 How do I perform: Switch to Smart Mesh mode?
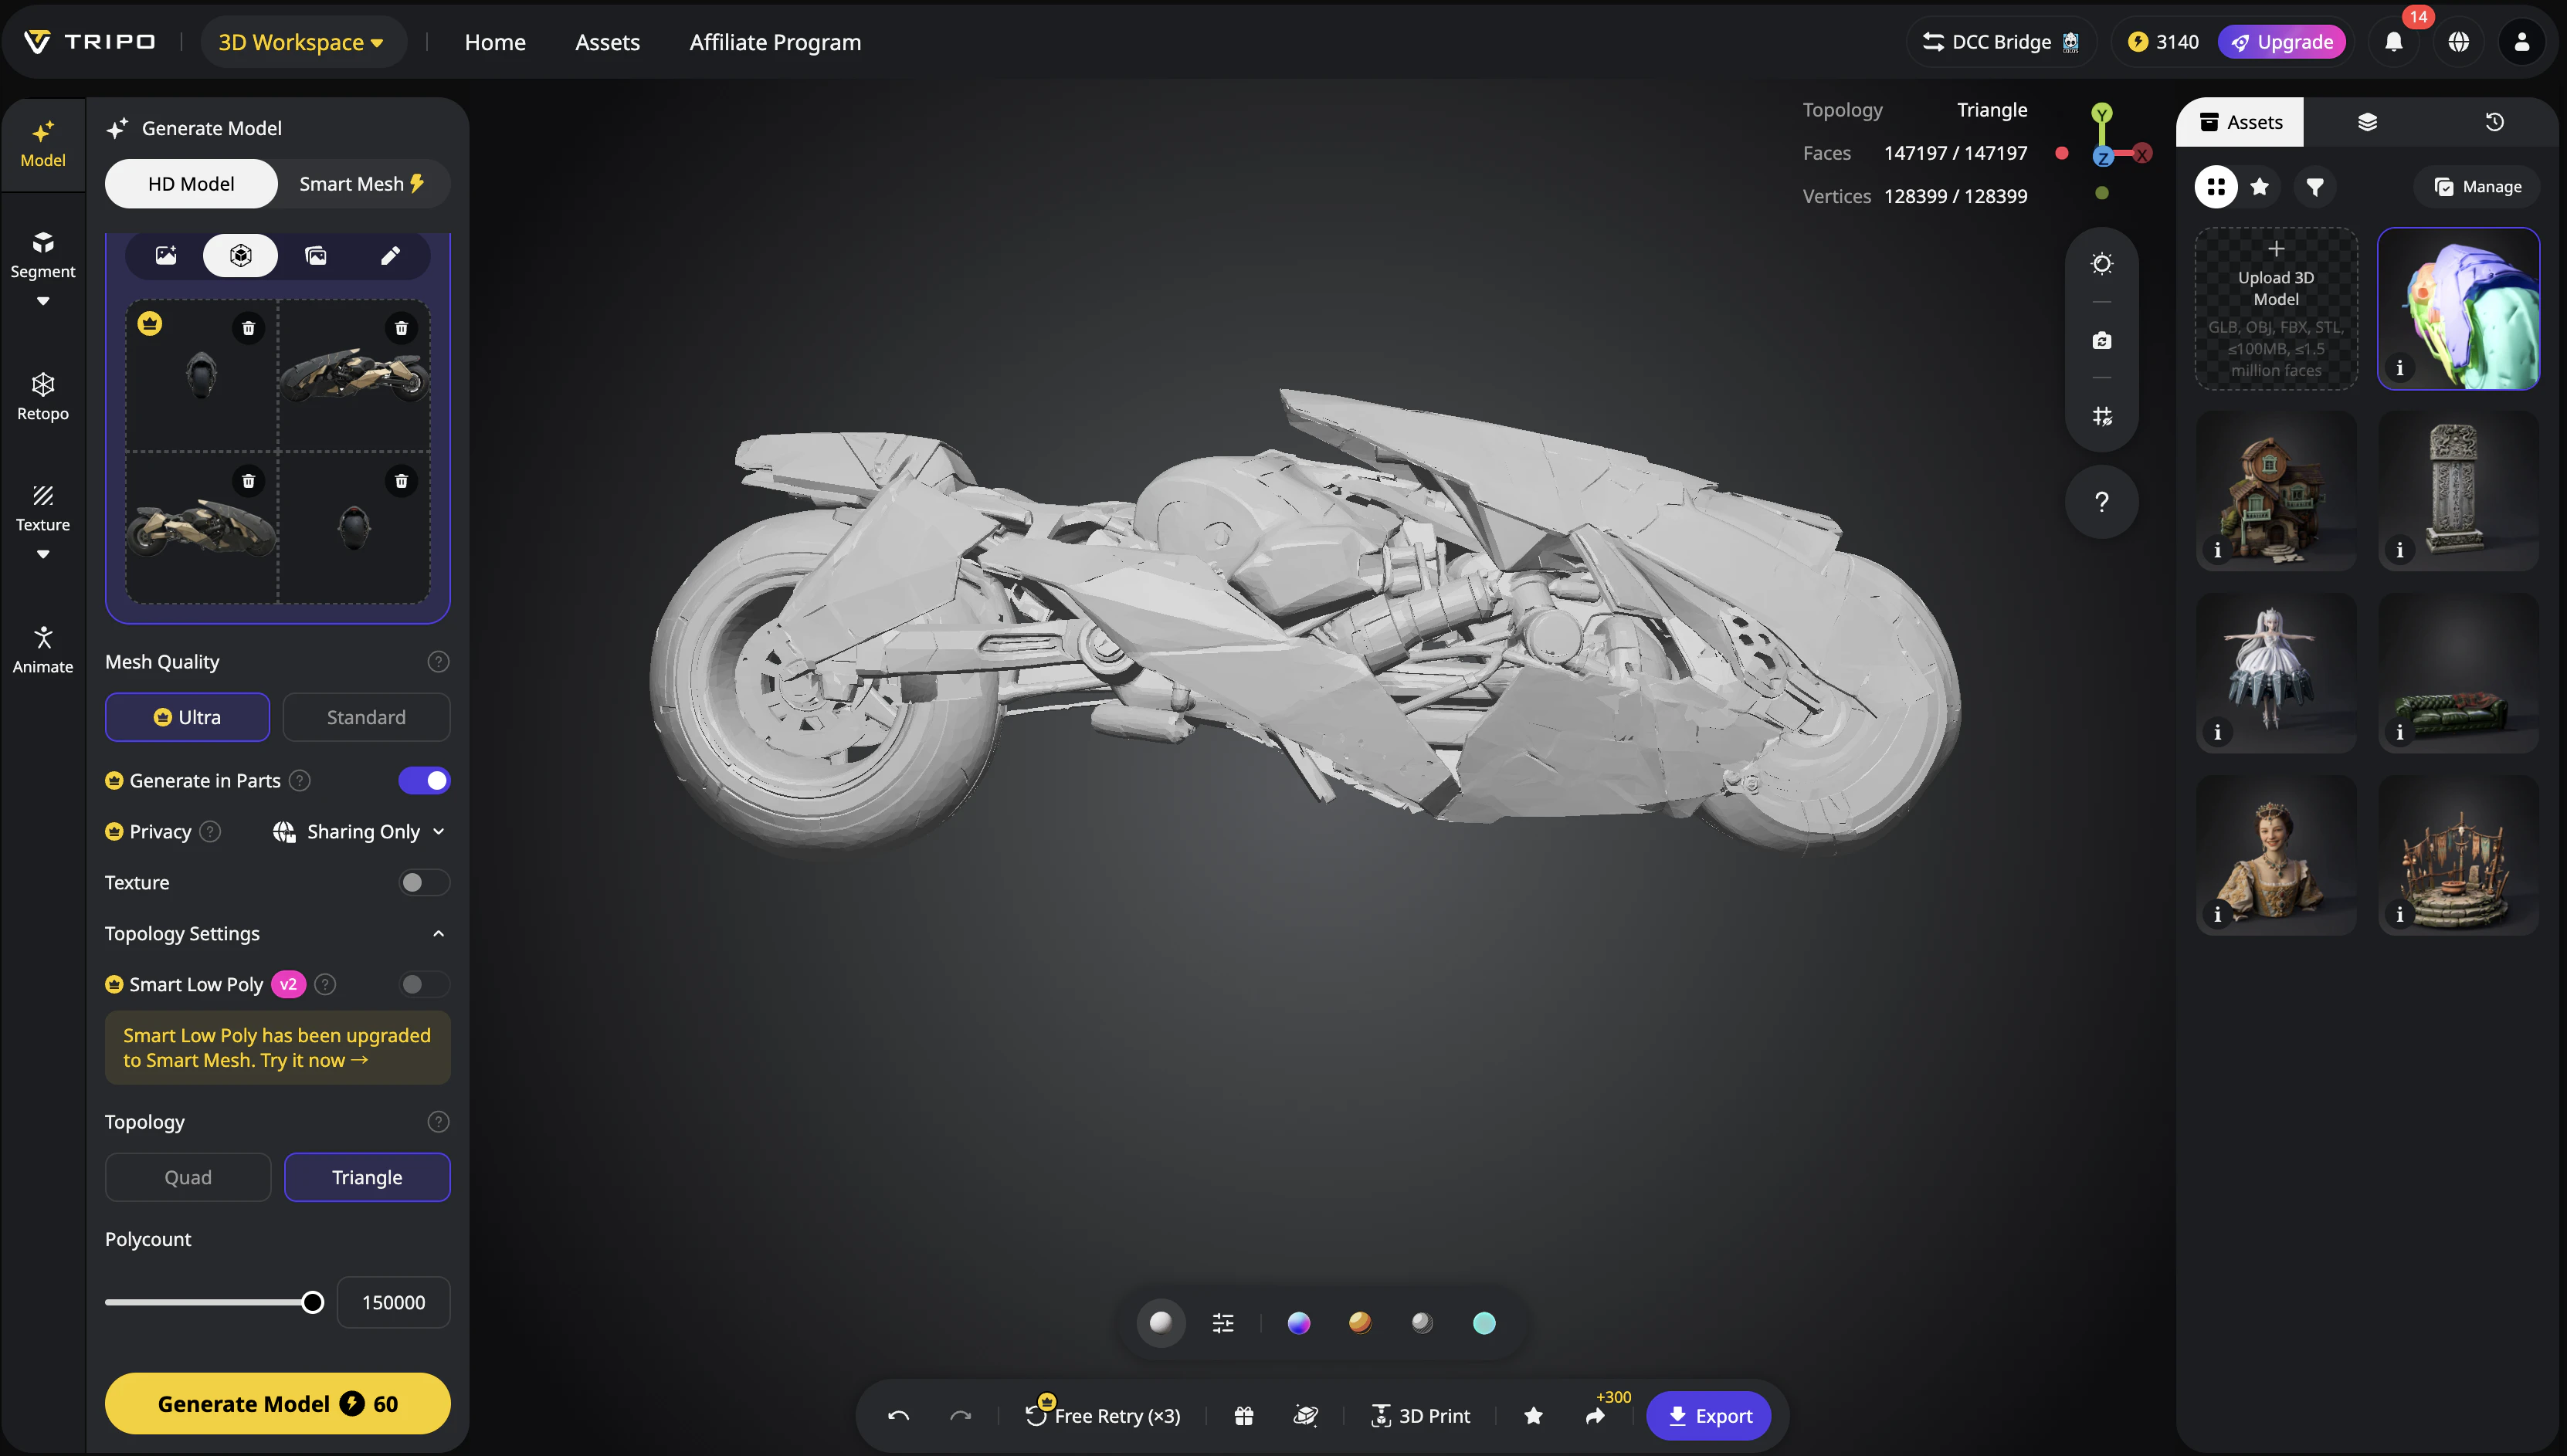click(x=362, y=184)
